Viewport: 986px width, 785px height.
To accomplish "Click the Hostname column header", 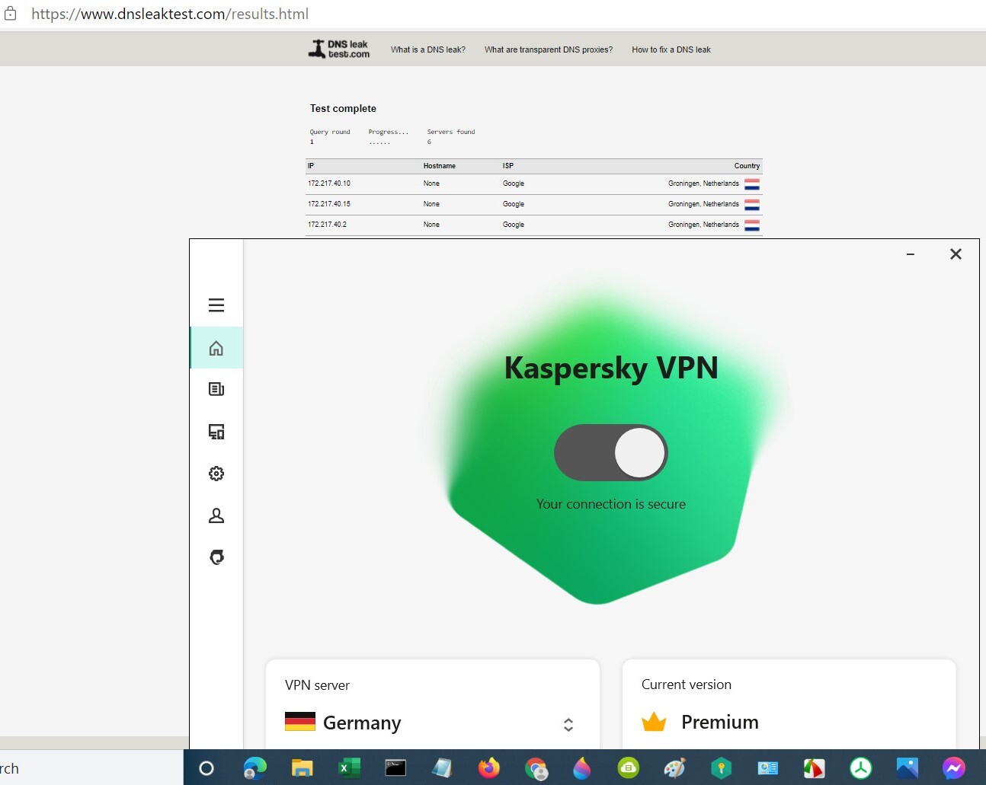I will tap(440, 166).
